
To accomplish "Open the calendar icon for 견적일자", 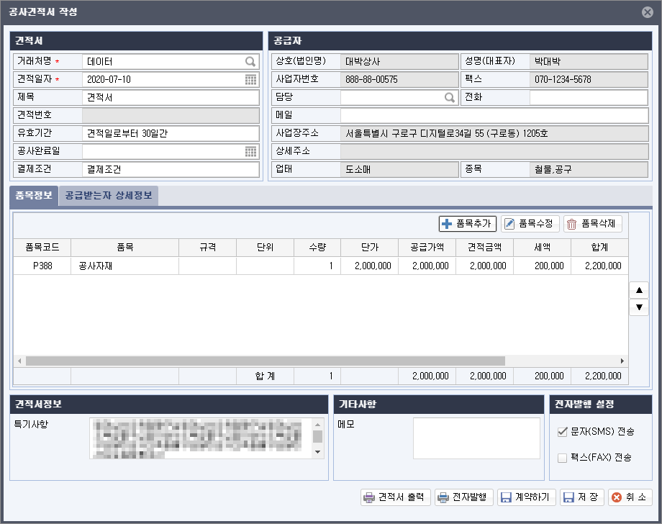I will tap(251, 79).
